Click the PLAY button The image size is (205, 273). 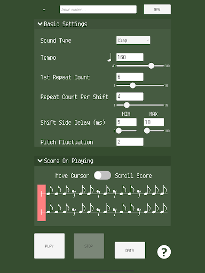(x=49, y=246)
